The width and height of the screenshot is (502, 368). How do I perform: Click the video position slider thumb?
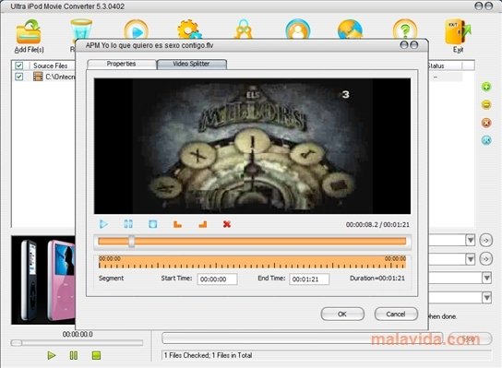[x=131, y=242]
